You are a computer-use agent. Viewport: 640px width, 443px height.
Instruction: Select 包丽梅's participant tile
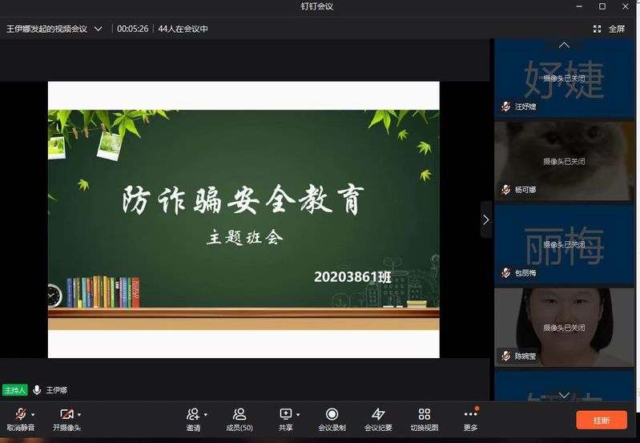tap(564, 243)
